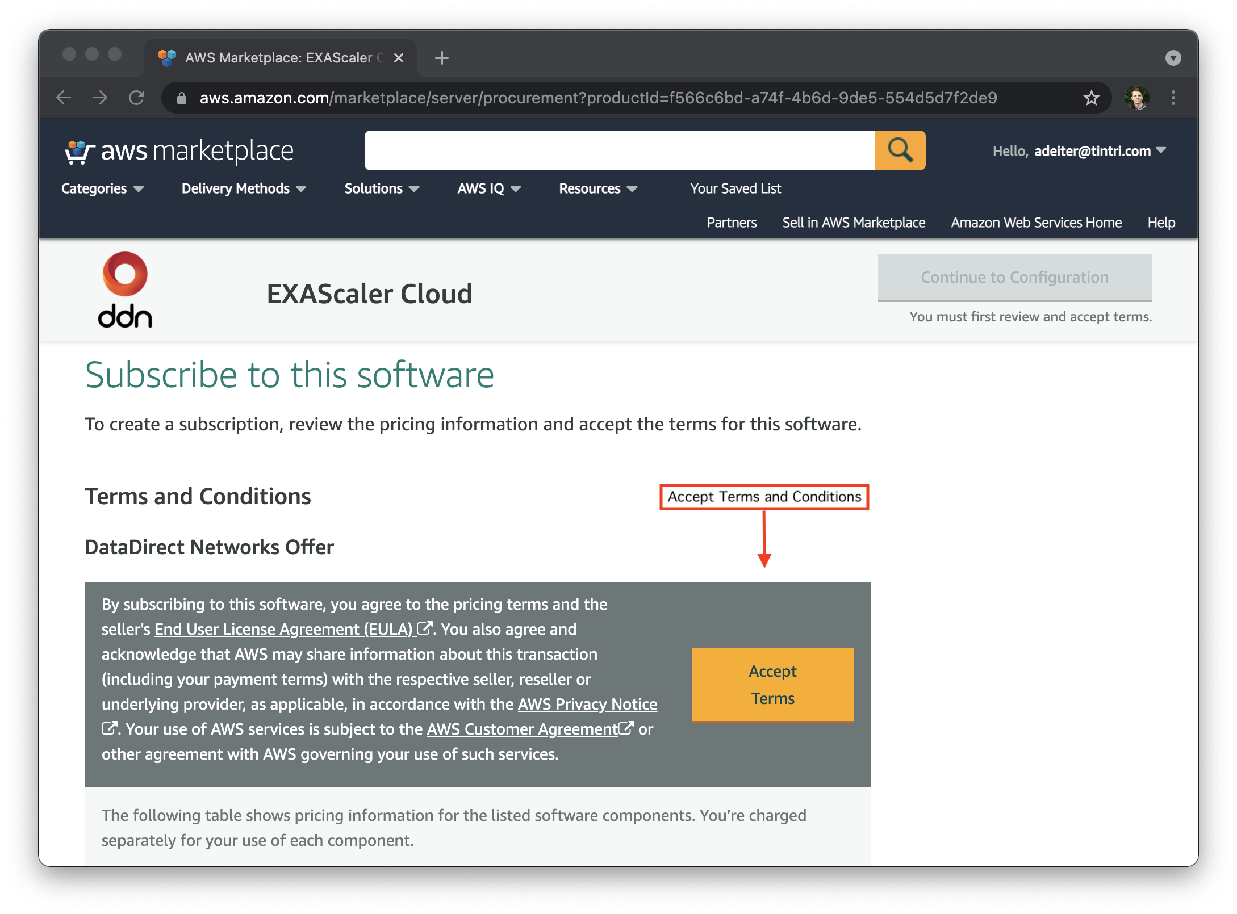Viewport: 1237px width, 914px height.
Task: Go back with the browser back arrow
Action: (x=64, y=98)
